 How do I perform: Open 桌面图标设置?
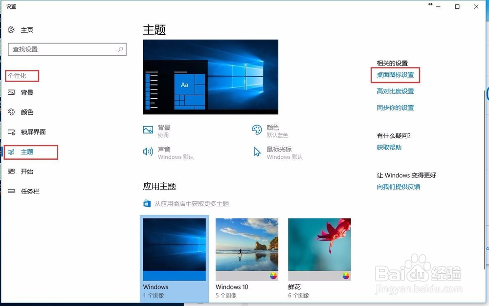click(x=395, y=76)
